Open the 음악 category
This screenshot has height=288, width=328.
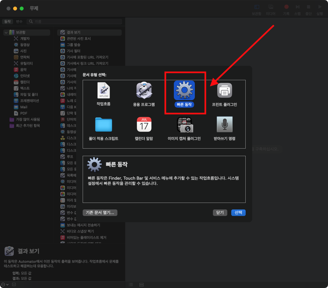[20, 70]
